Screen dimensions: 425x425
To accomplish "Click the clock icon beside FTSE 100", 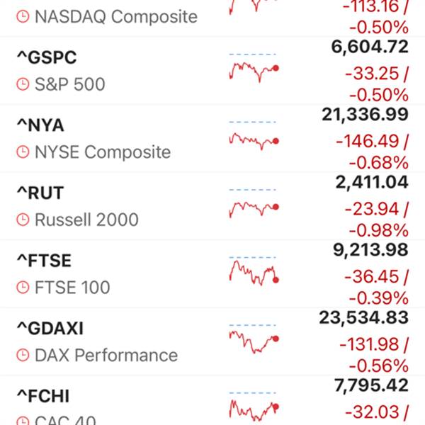I will click(x=23, y=288).
